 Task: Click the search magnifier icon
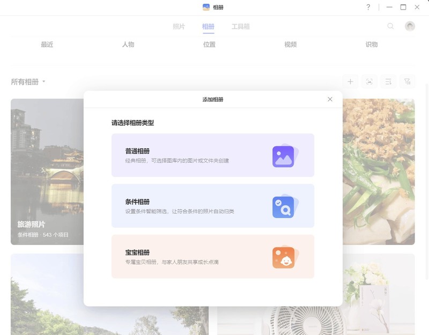[x=391, y=25]
